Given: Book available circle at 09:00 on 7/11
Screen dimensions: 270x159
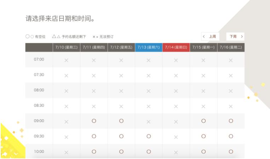Looking at the screenshot, I should point(94,121).
